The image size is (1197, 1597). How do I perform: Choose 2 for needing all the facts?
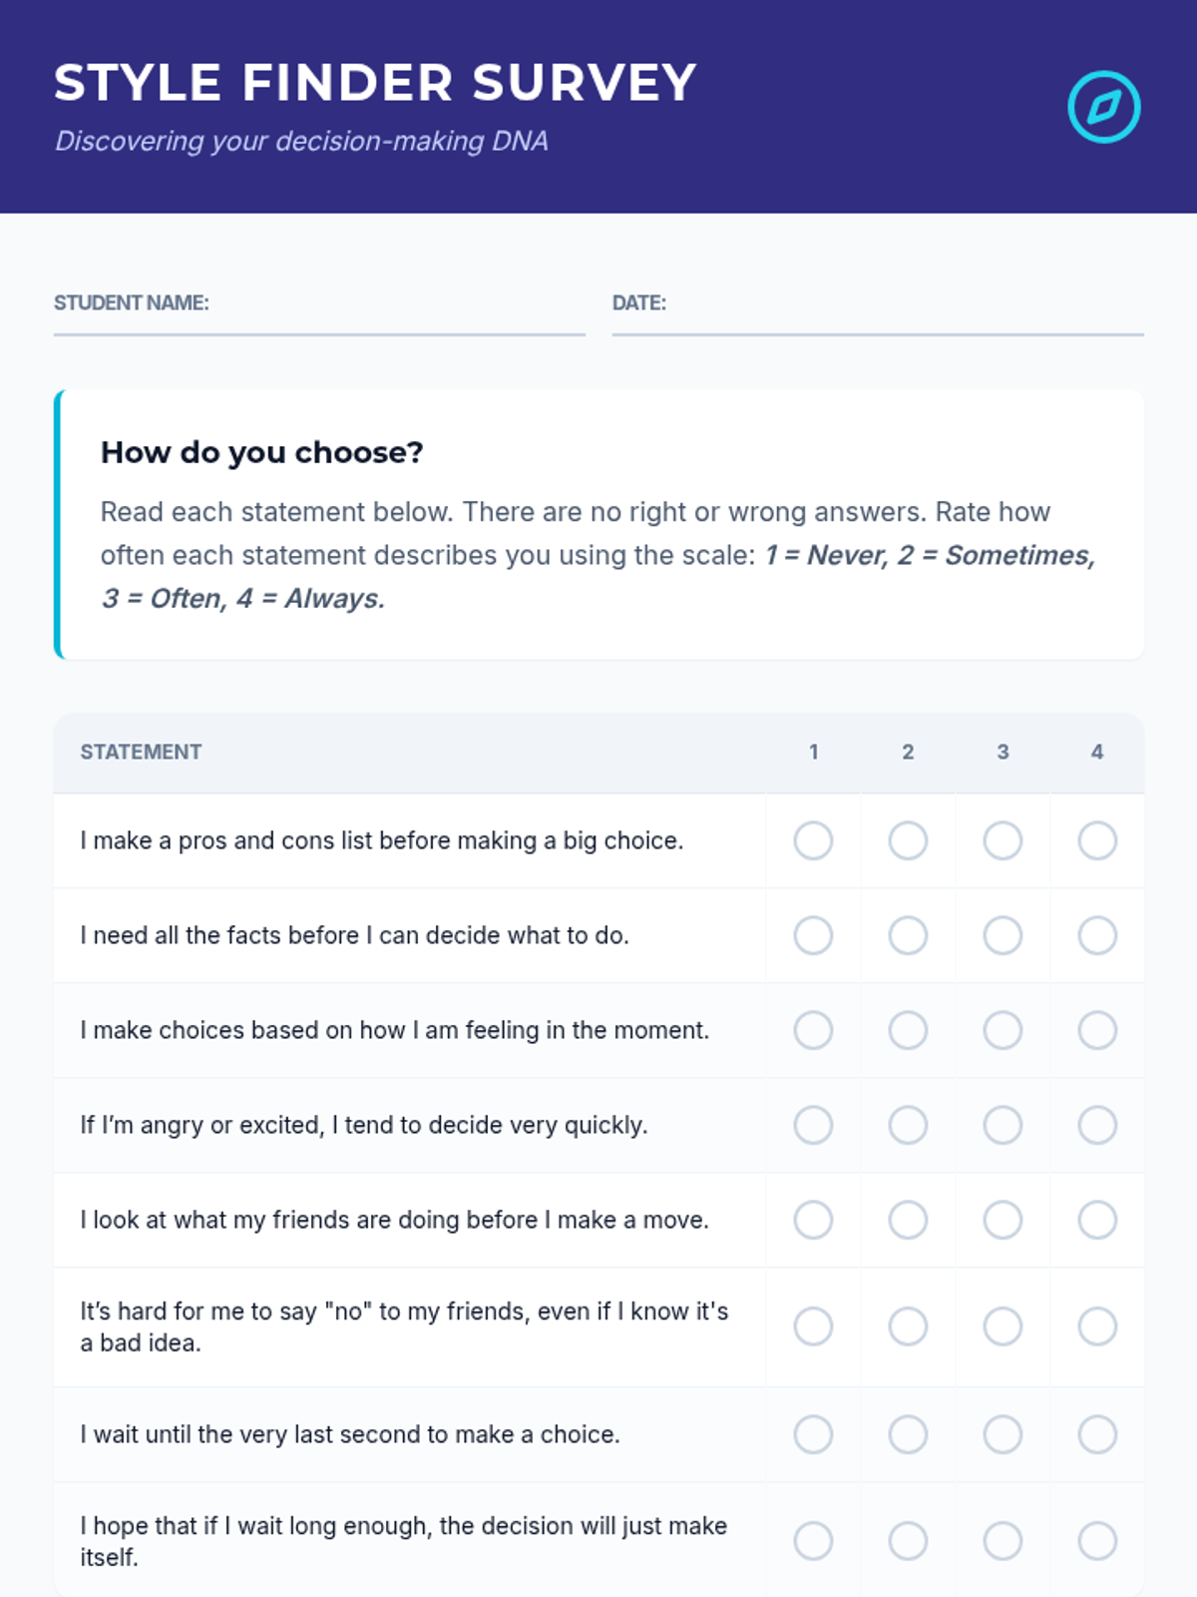coord(908,935)
